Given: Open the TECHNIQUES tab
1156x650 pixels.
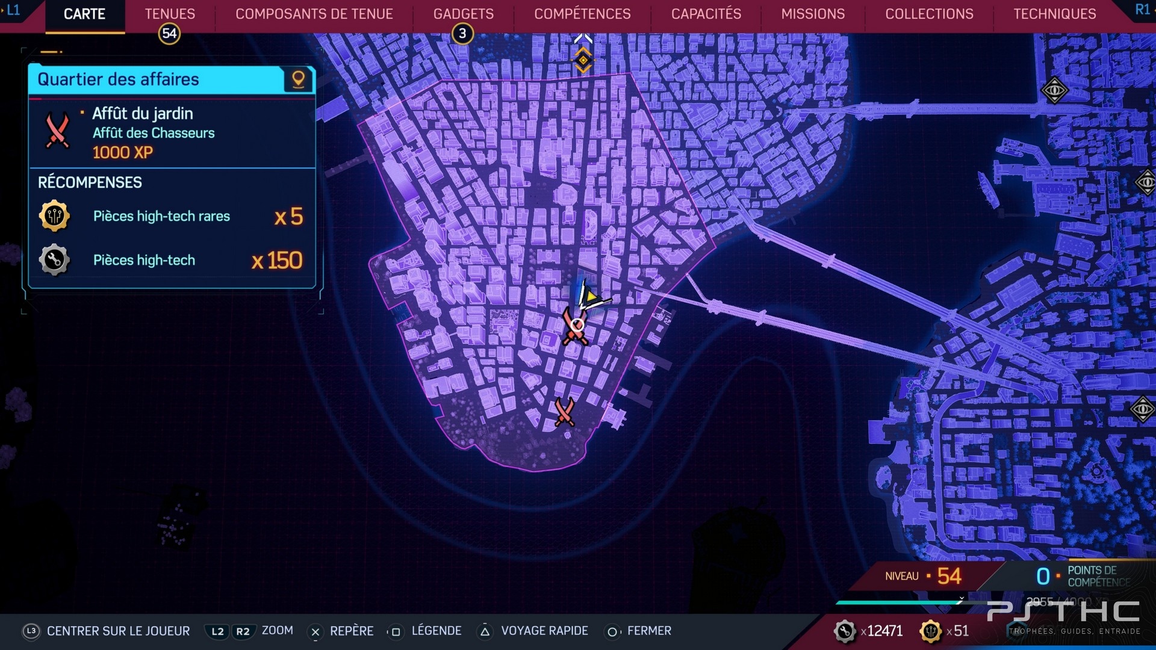Looking at the screenshot, I should click(1054, 14).
